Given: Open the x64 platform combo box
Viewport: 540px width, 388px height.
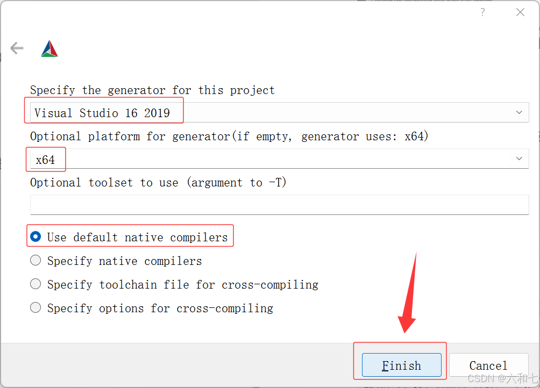Looking at the screenshot, I should pos(279,159).
